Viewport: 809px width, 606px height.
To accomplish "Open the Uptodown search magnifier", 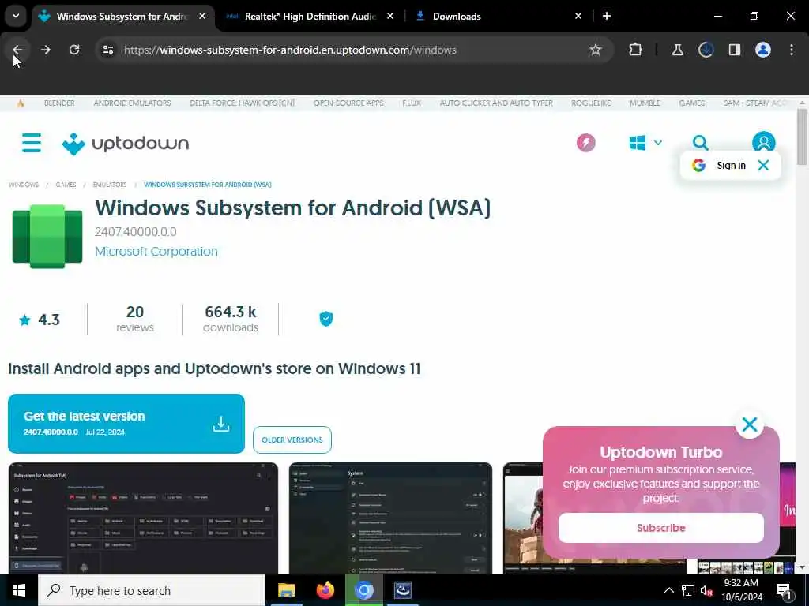I will 700,143.
